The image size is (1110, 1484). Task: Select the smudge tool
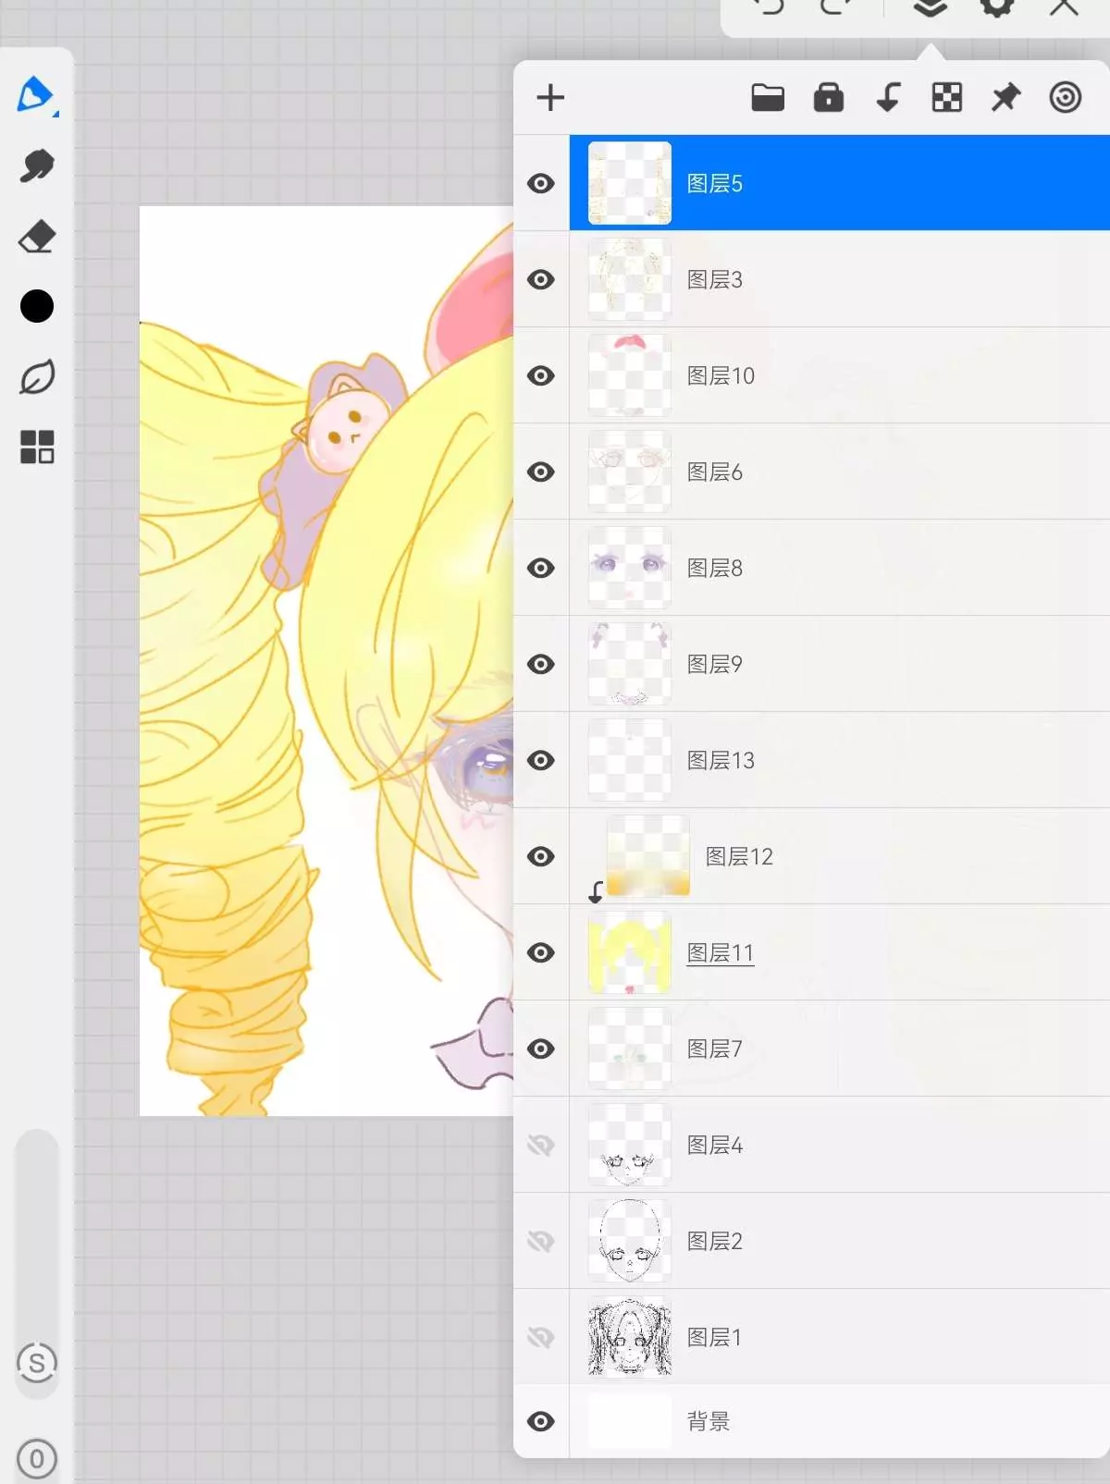(37, 166)
